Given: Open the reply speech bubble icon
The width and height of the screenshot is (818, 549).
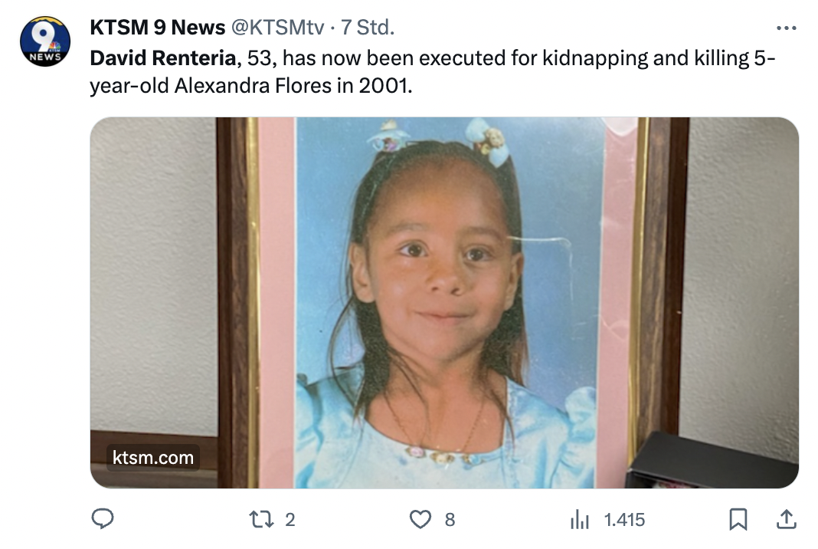Looking at the screenshot, I should coord(103,518).
